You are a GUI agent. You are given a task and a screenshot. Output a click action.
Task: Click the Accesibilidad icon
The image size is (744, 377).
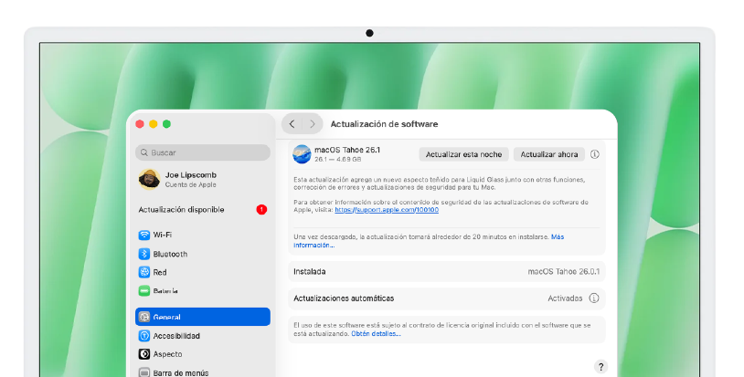point(144,335)
